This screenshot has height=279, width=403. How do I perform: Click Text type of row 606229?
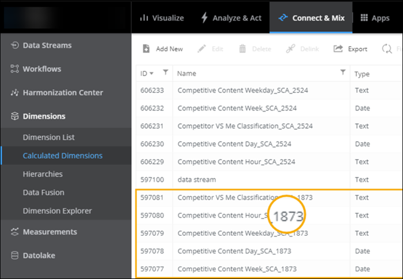pos(362,162)
